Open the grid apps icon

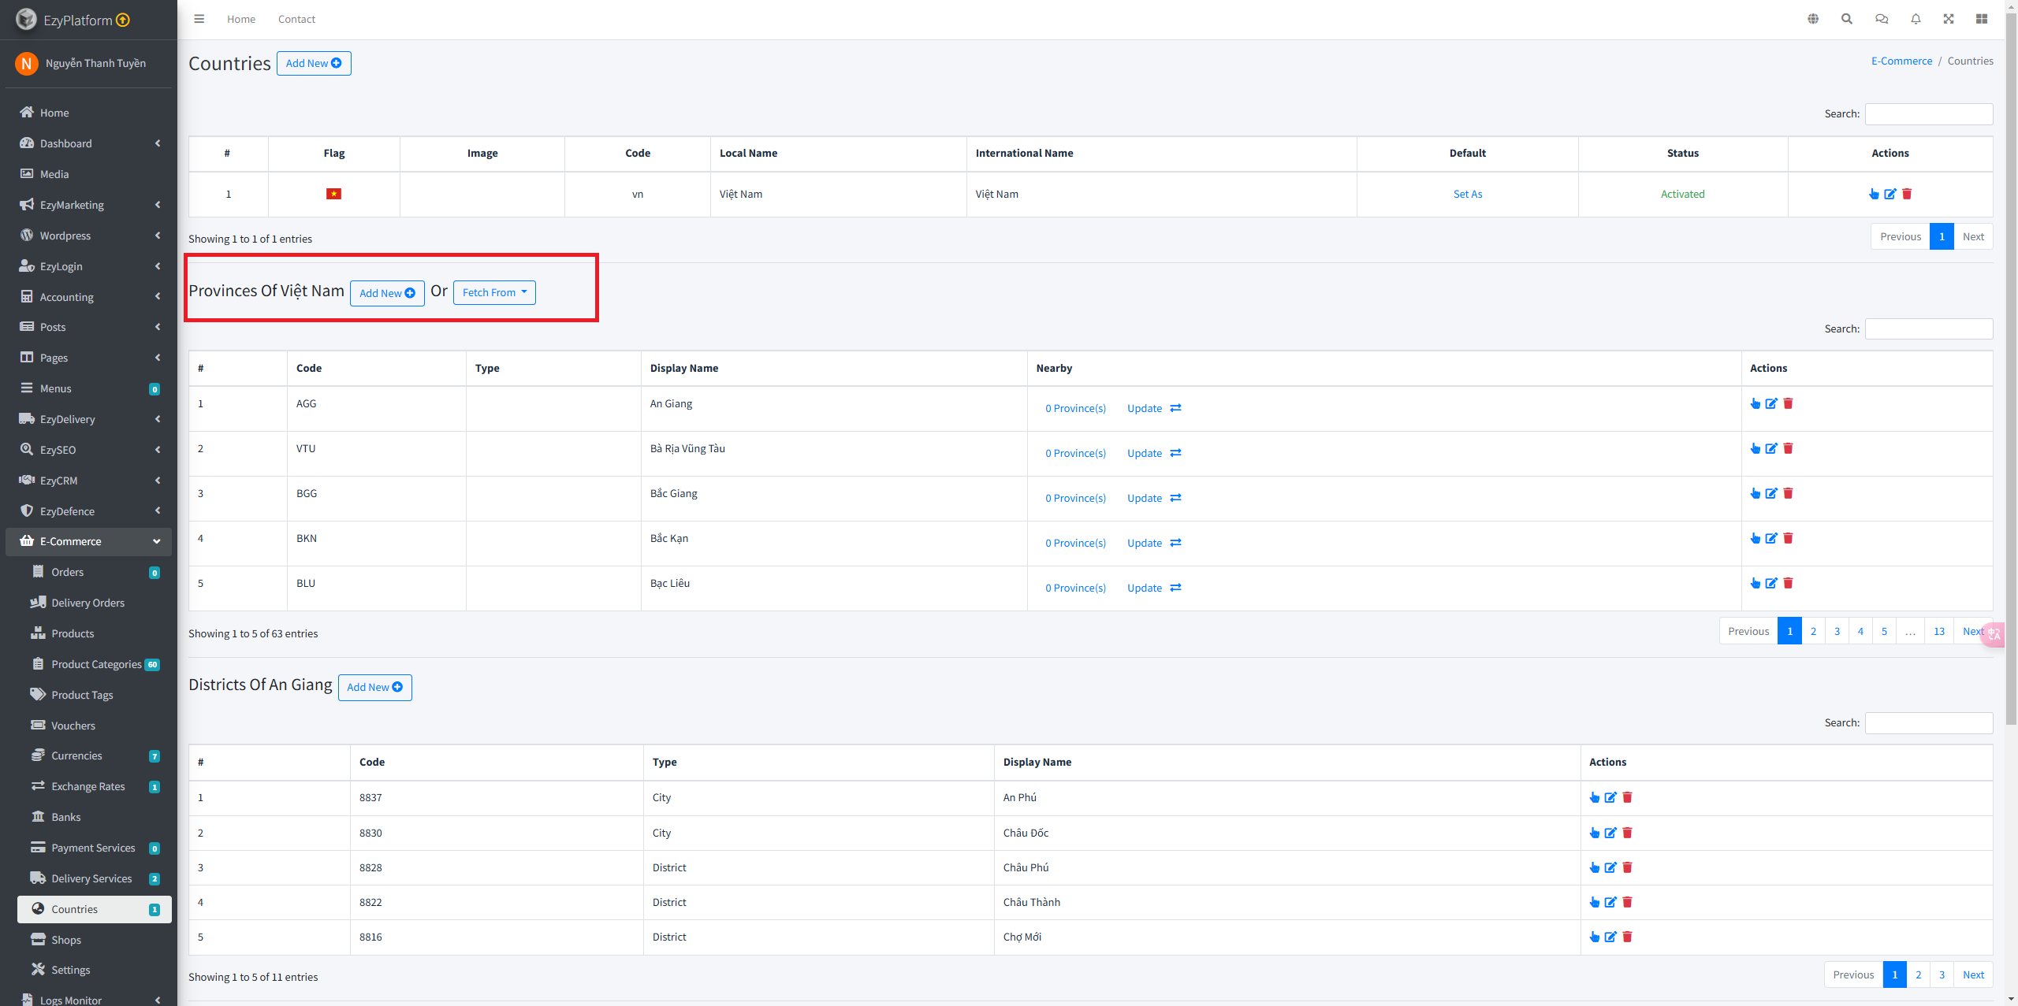click(x=1982, y=19)
